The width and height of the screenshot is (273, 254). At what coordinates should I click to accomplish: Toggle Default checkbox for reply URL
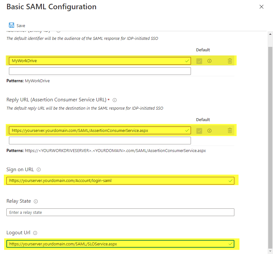(x=199, y=130)
